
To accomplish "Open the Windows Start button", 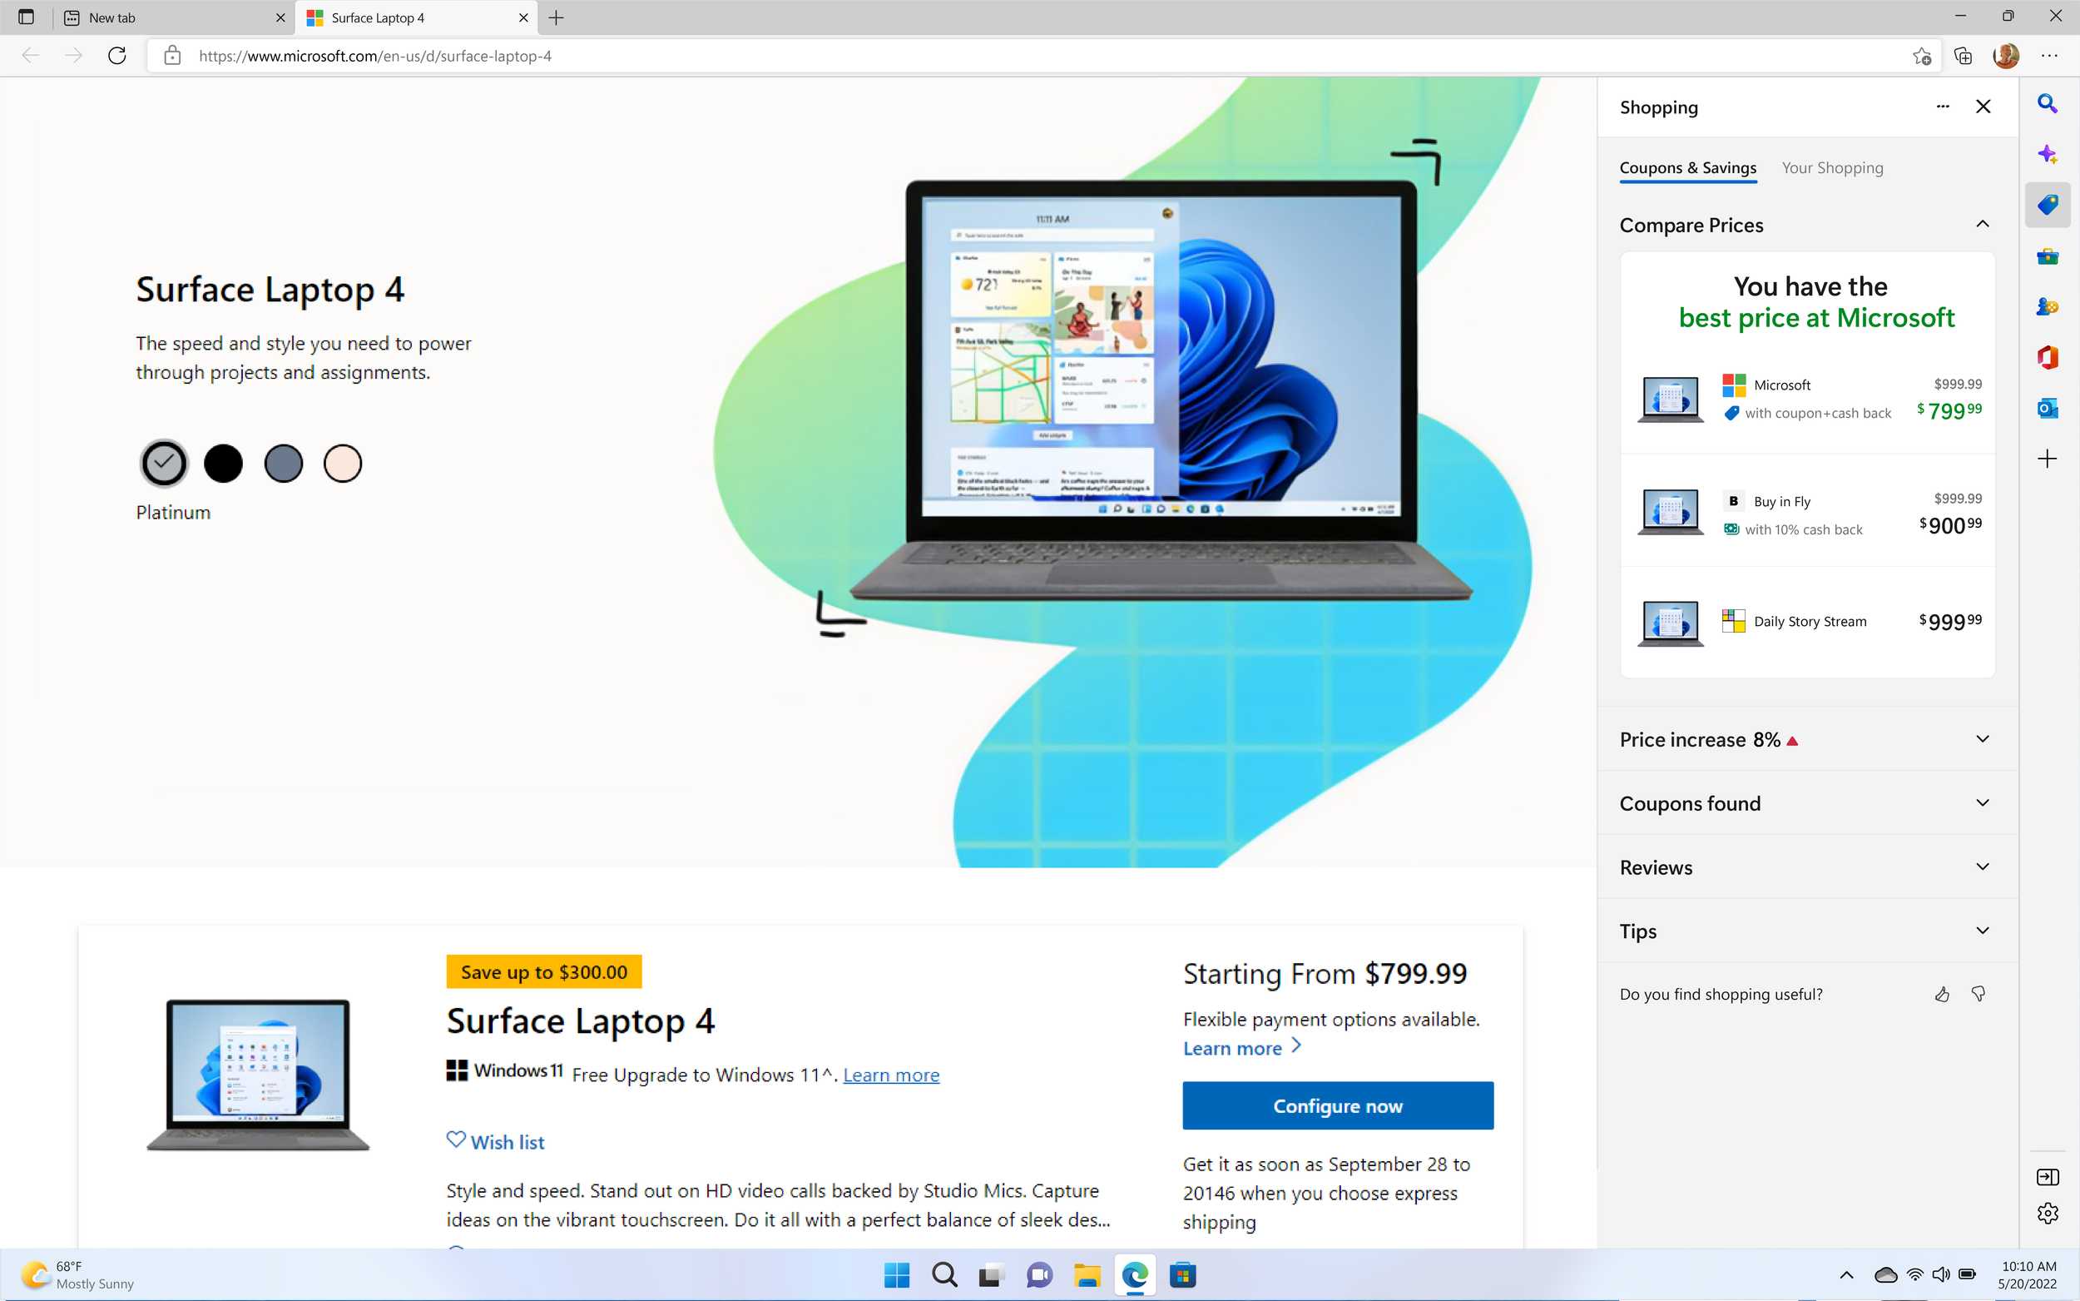I will pyautogui.click(x=896, y=1274).
